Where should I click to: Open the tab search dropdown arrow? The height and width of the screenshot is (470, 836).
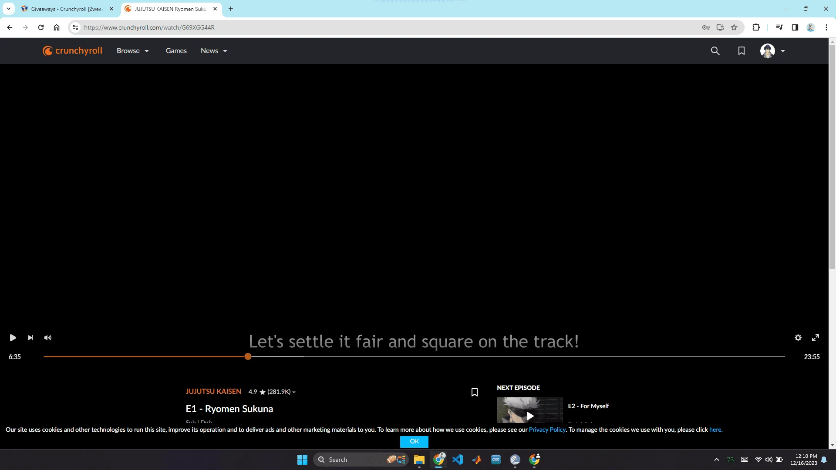pyautogui.click(x=8, y=9)
